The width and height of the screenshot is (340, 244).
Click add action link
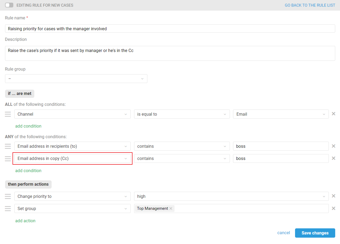[x=25, y=221]
